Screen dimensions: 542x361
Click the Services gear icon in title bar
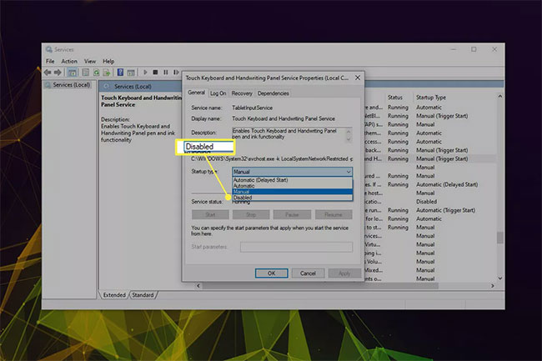[49, 49]
